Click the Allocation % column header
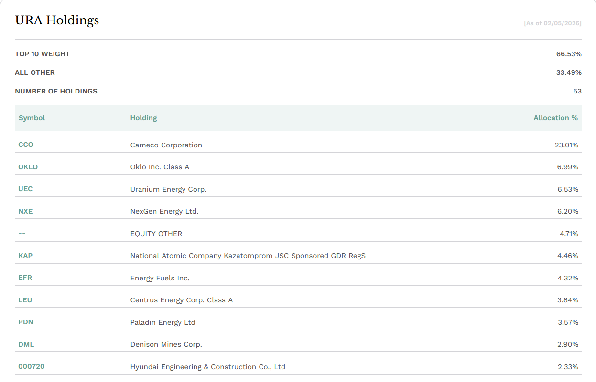The height and width of the screenshot is (382, 596). click(555, 118)
